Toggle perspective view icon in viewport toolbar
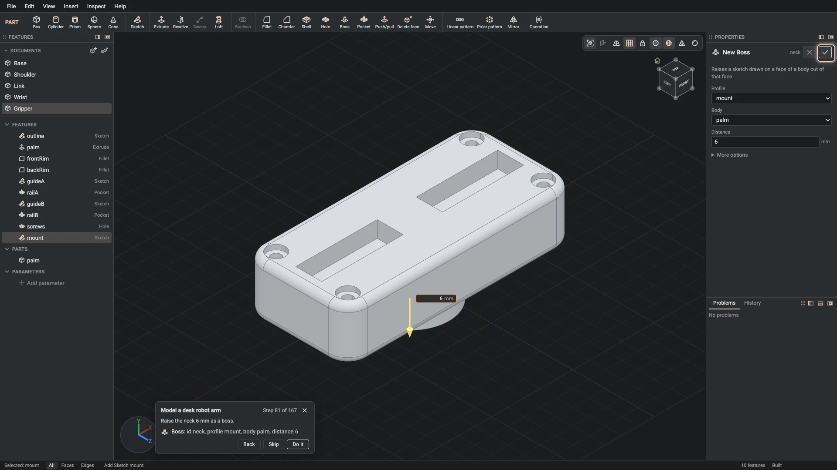Screen dimensions: 837x470 (x=616, y=43)
